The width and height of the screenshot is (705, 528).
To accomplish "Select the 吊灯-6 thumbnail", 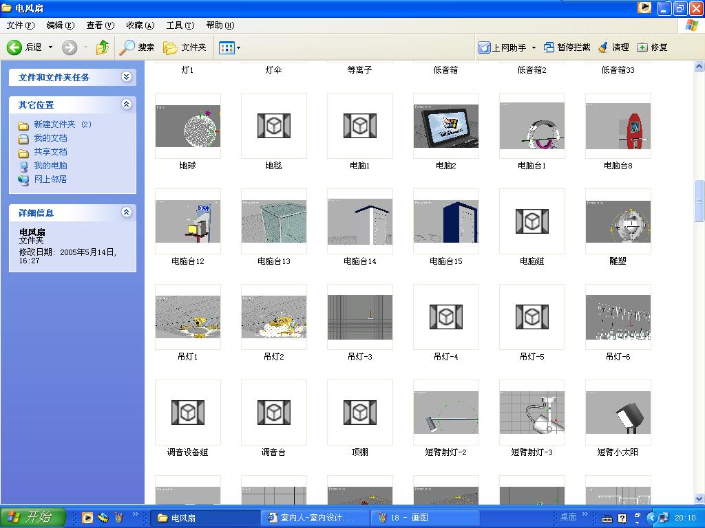I will click(x=618, y=317).
